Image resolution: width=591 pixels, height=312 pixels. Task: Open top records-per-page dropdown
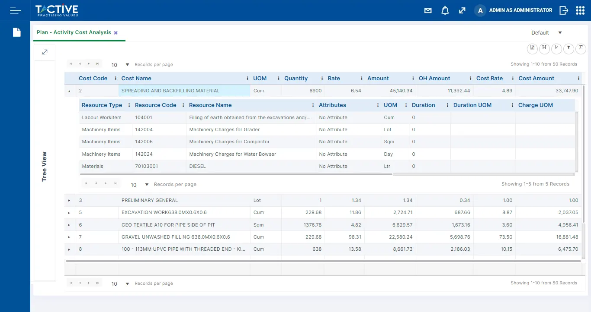127,65
